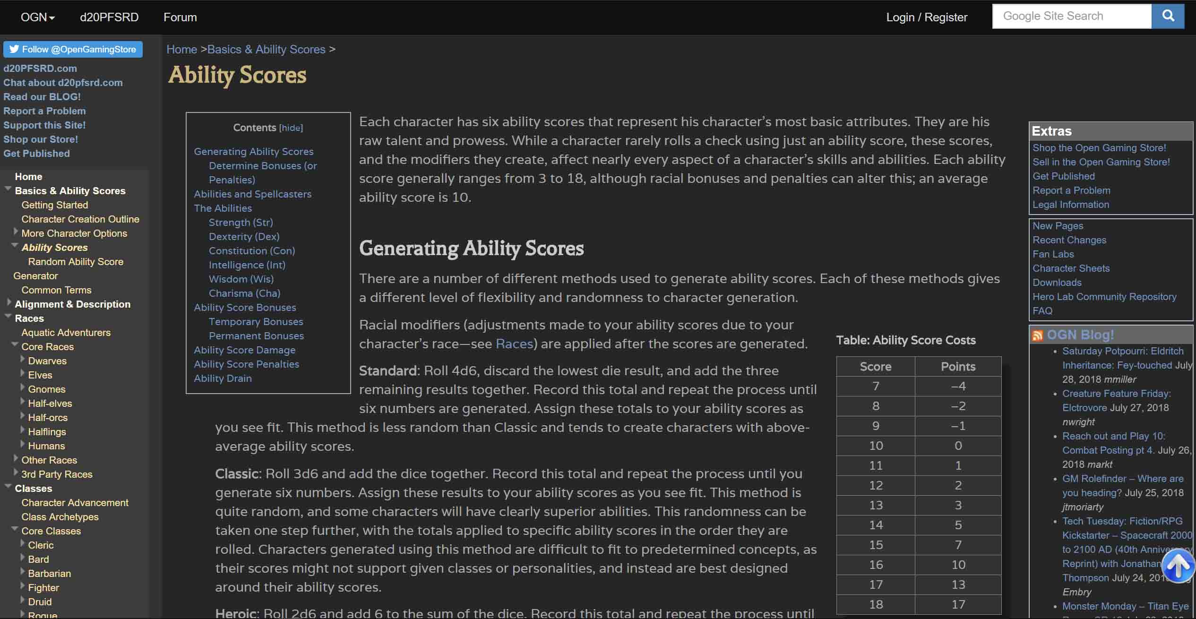Open the d20PFSRD menu item
Viewport: 1196px width, 619px height.
pyautogui.click(x=109, y=17)
